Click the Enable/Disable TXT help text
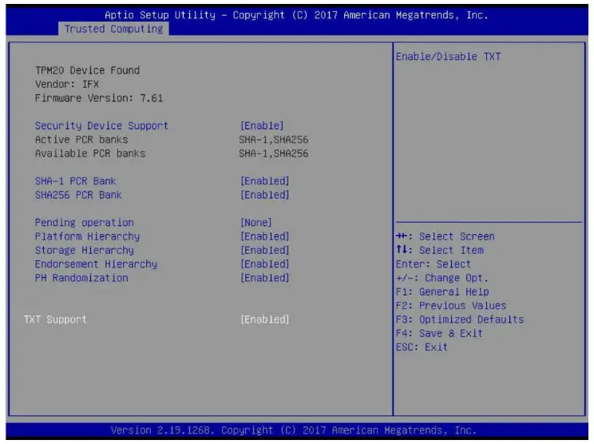Viewport: 594px width, 444px height. [x=448, y=57]
